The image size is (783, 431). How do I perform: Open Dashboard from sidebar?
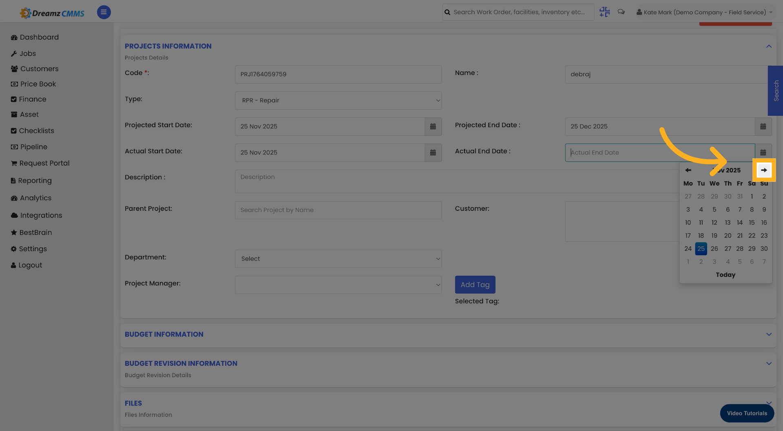(x=35, y=37)
